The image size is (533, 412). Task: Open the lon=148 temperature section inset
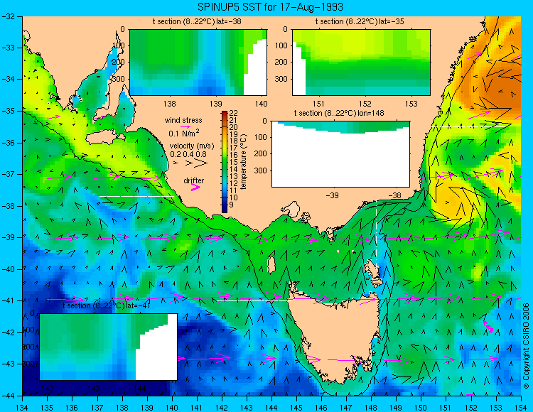pyautogui.click(x=340, y=154)
